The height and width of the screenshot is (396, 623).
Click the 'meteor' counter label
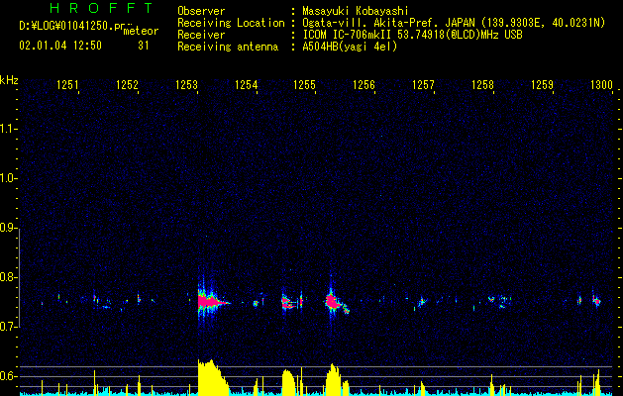[x=141, y=31]
